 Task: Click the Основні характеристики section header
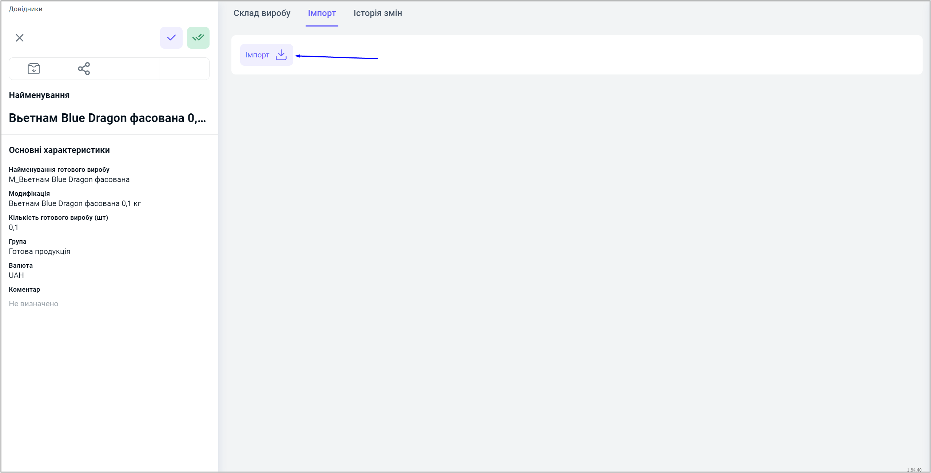59,150
